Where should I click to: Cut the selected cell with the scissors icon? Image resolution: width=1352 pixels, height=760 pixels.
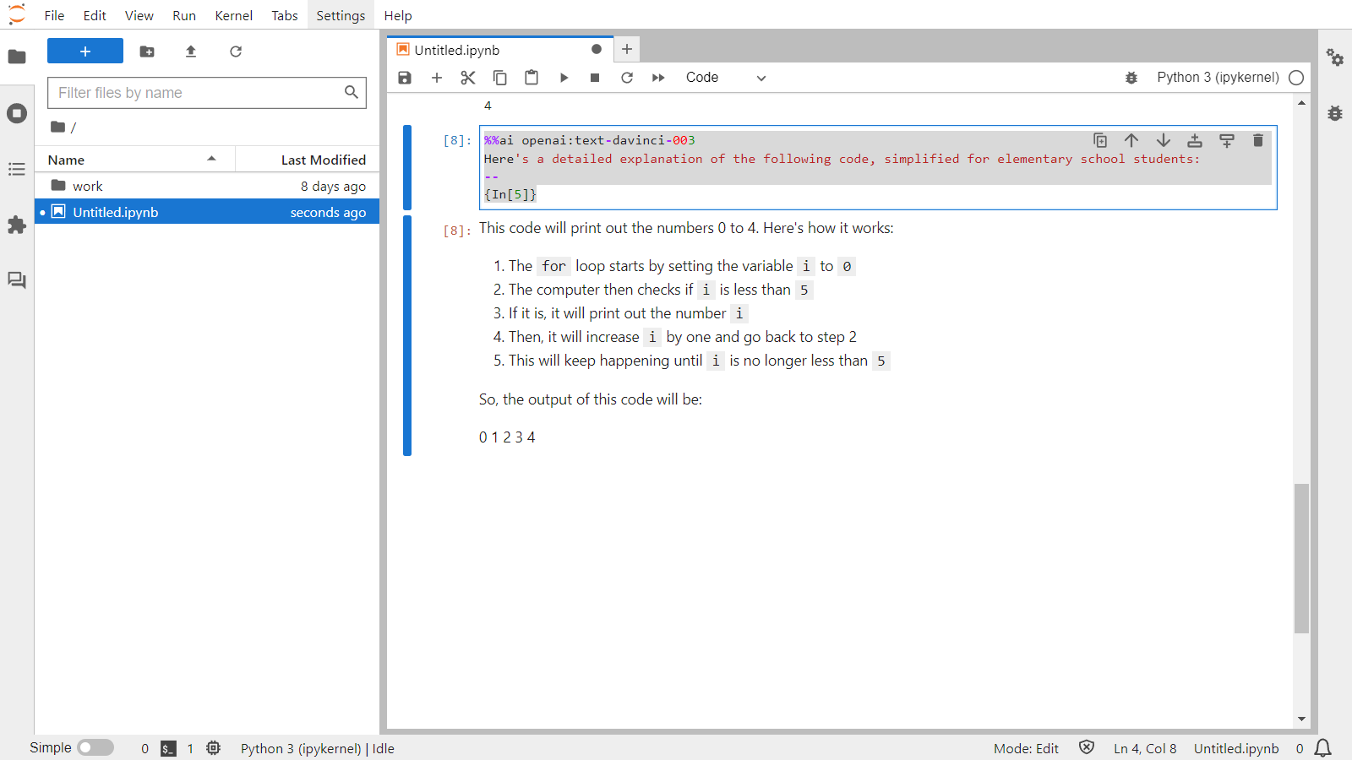pyautogui.click(x=467, y=77)
